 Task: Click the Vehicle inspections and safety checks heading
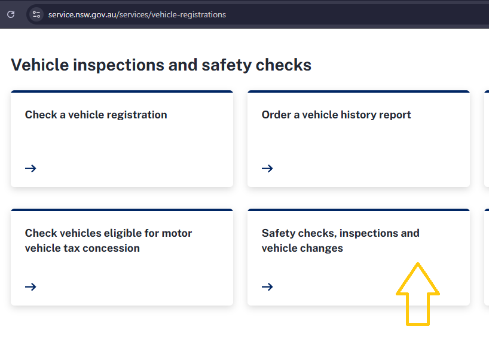tap(161, 65)
